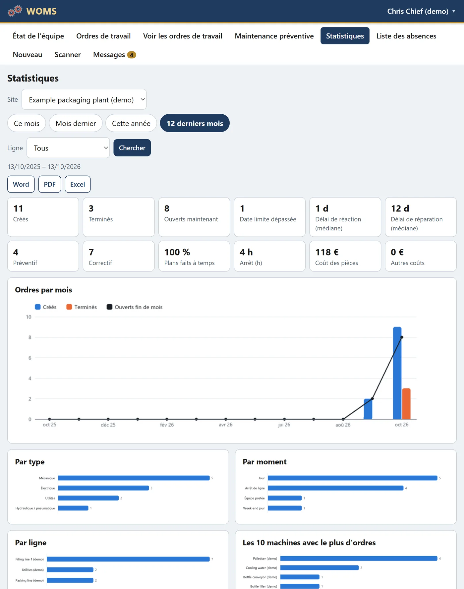Toggle the black Ouverts fin de mois swatch
Image resolution: width=464 pixels, height=589 pixels.
point(109,307)
